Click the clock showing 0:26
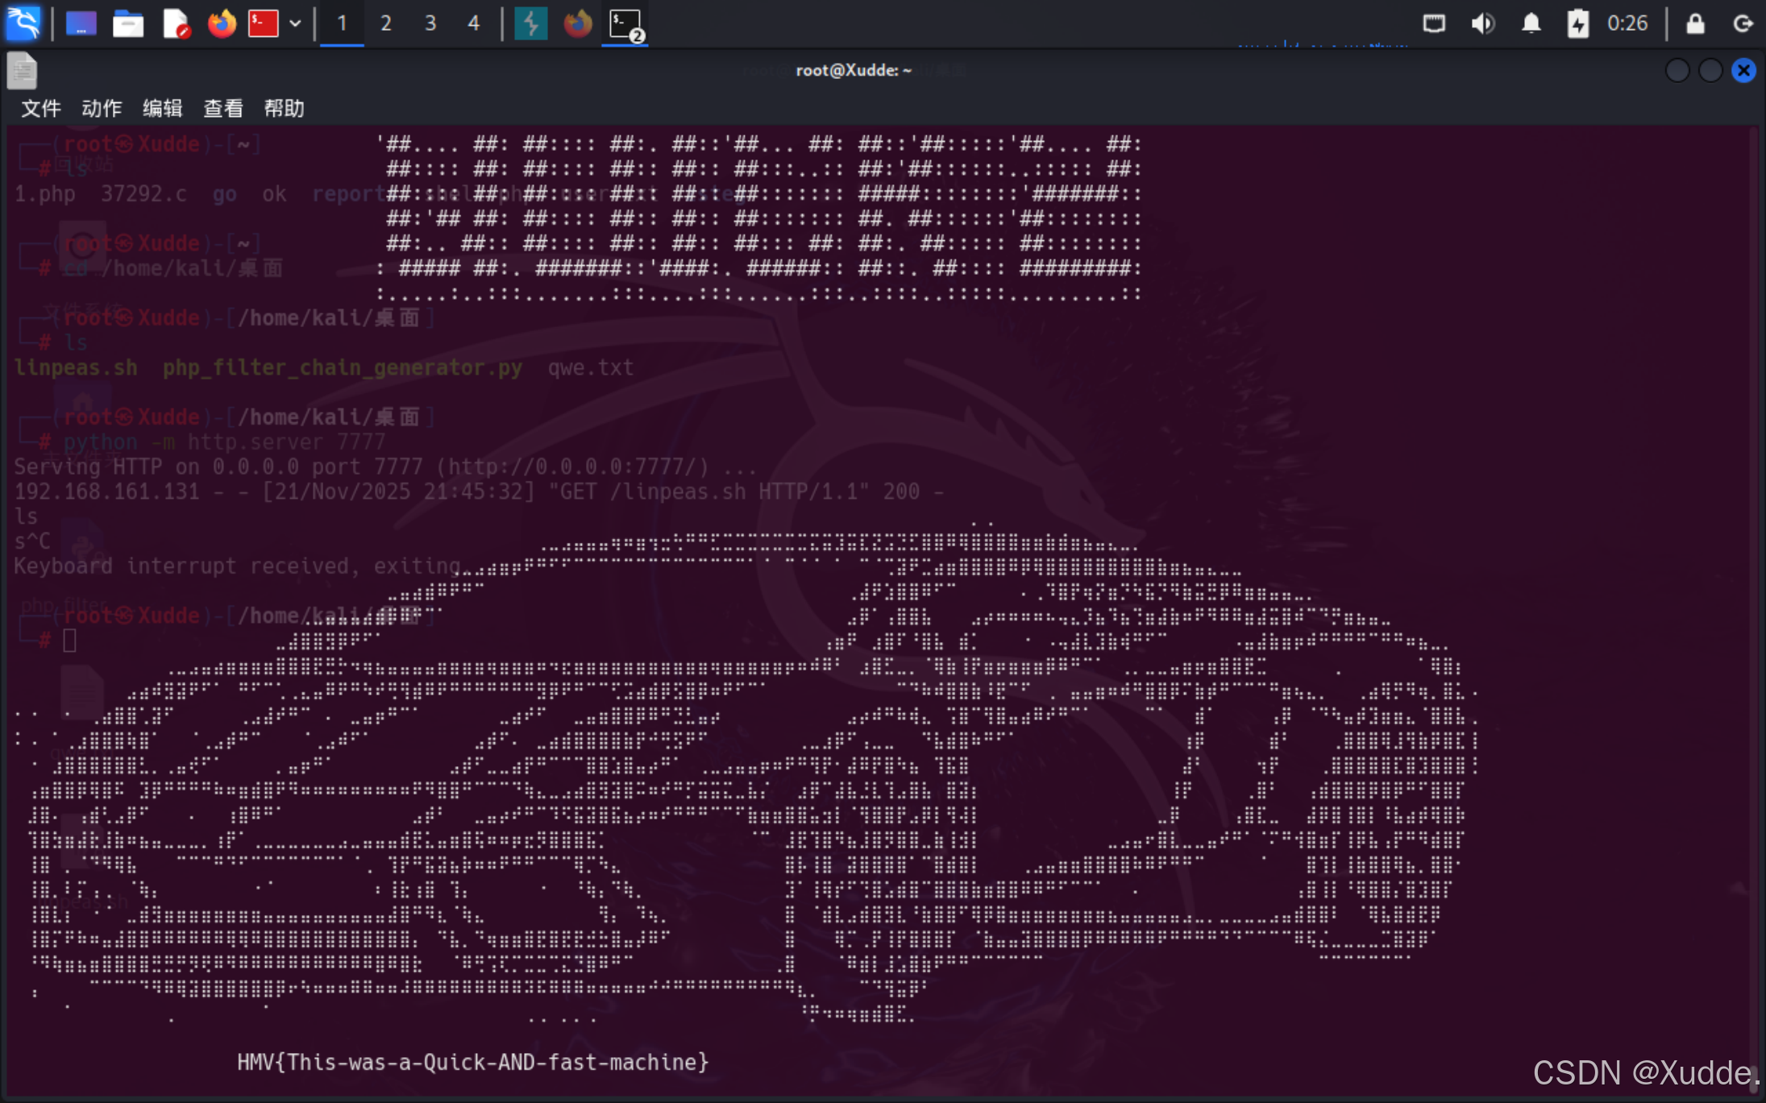1766x1103 pixels. pos(1627,23)
